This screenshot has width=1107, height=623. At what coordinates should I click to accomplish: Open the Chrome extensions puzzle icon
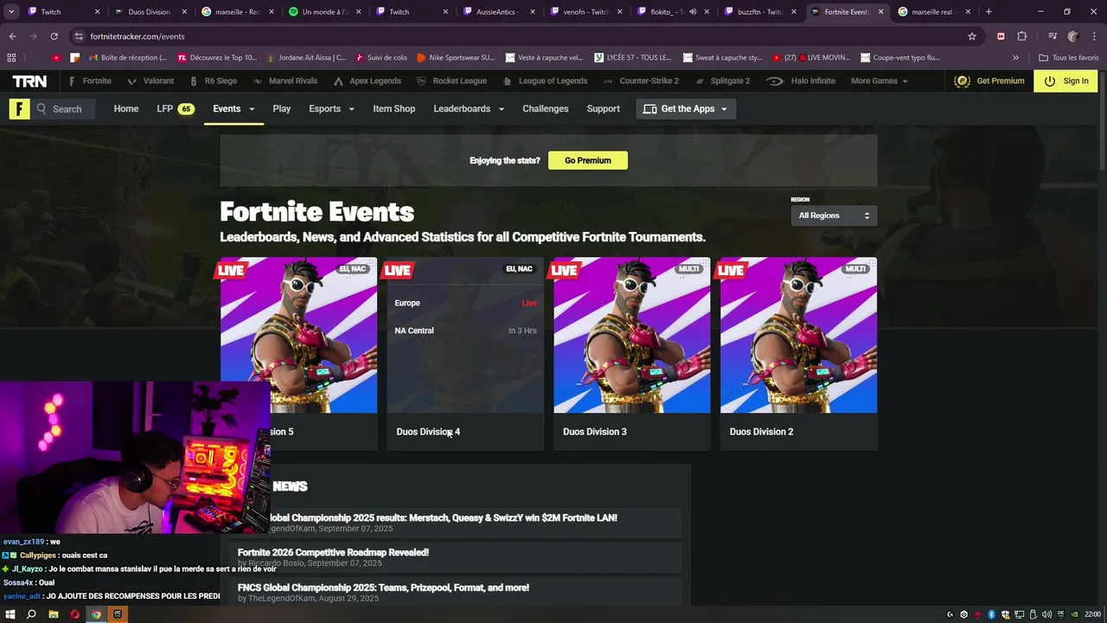(x=1021, y=36)
